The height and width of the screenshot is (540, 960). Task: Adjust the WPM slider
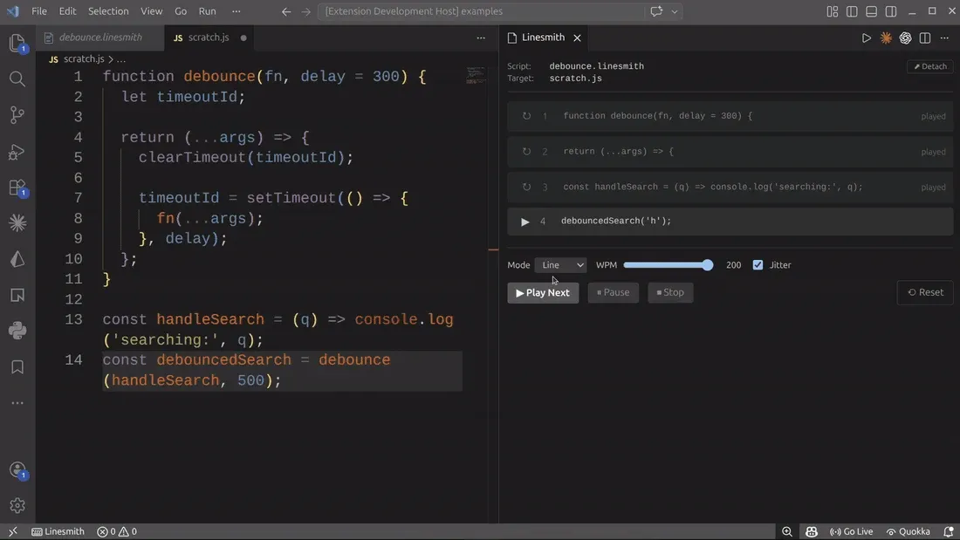click(669, 265)
